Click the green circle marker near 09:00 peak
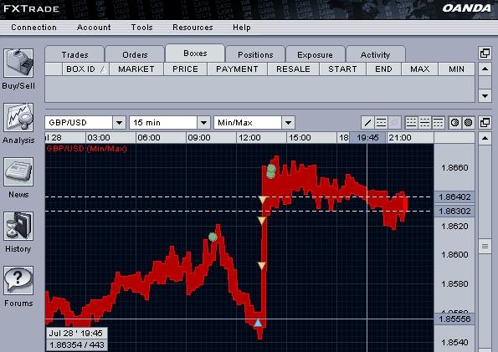Screen dimensions: 498x352 213,237
